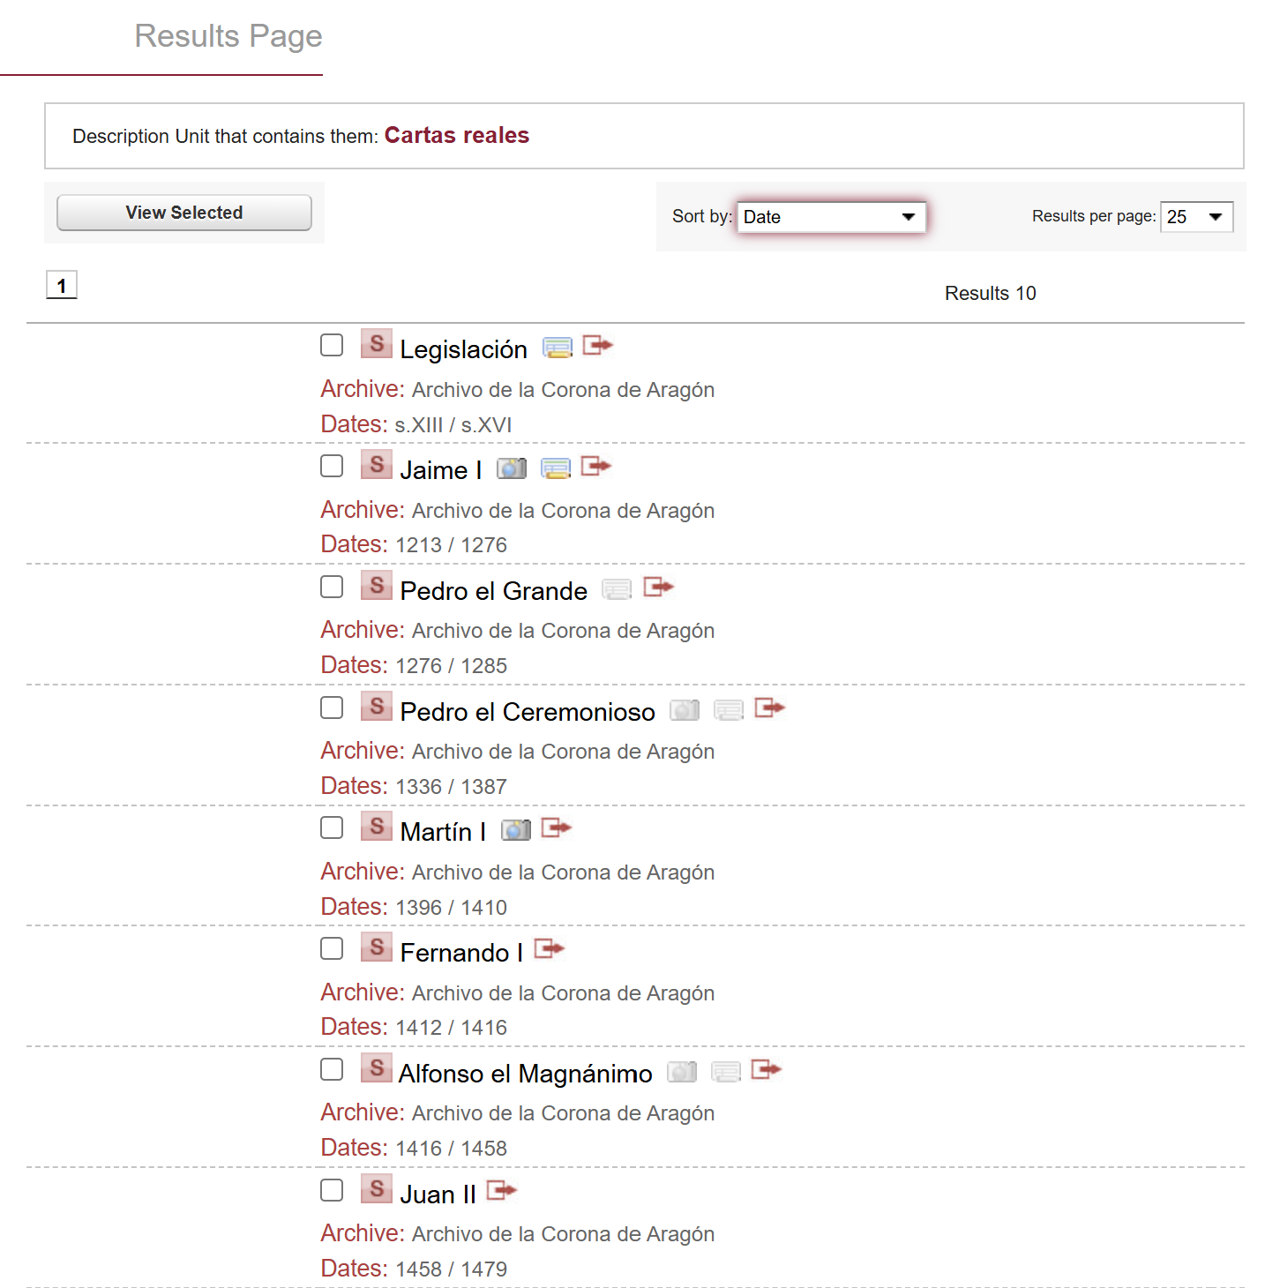1265x1288 pixels.
Task: Click the camera icon beside Martín I
Action: tap(515, 830)
